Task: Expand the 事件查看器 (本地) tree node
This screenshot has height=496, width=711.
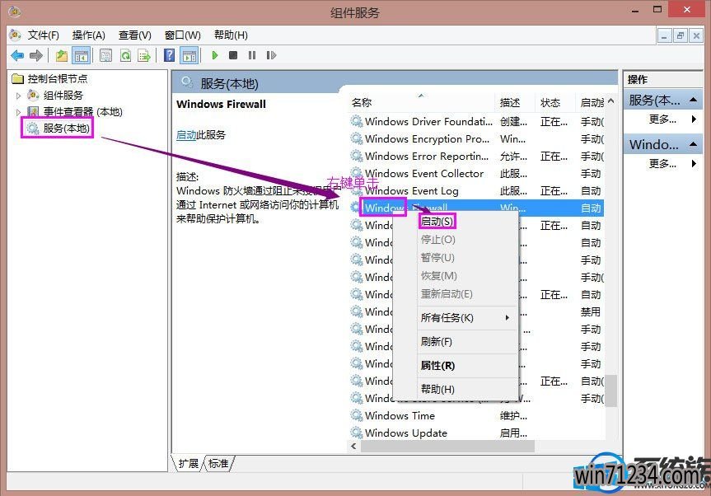Action: pos(19,112)
